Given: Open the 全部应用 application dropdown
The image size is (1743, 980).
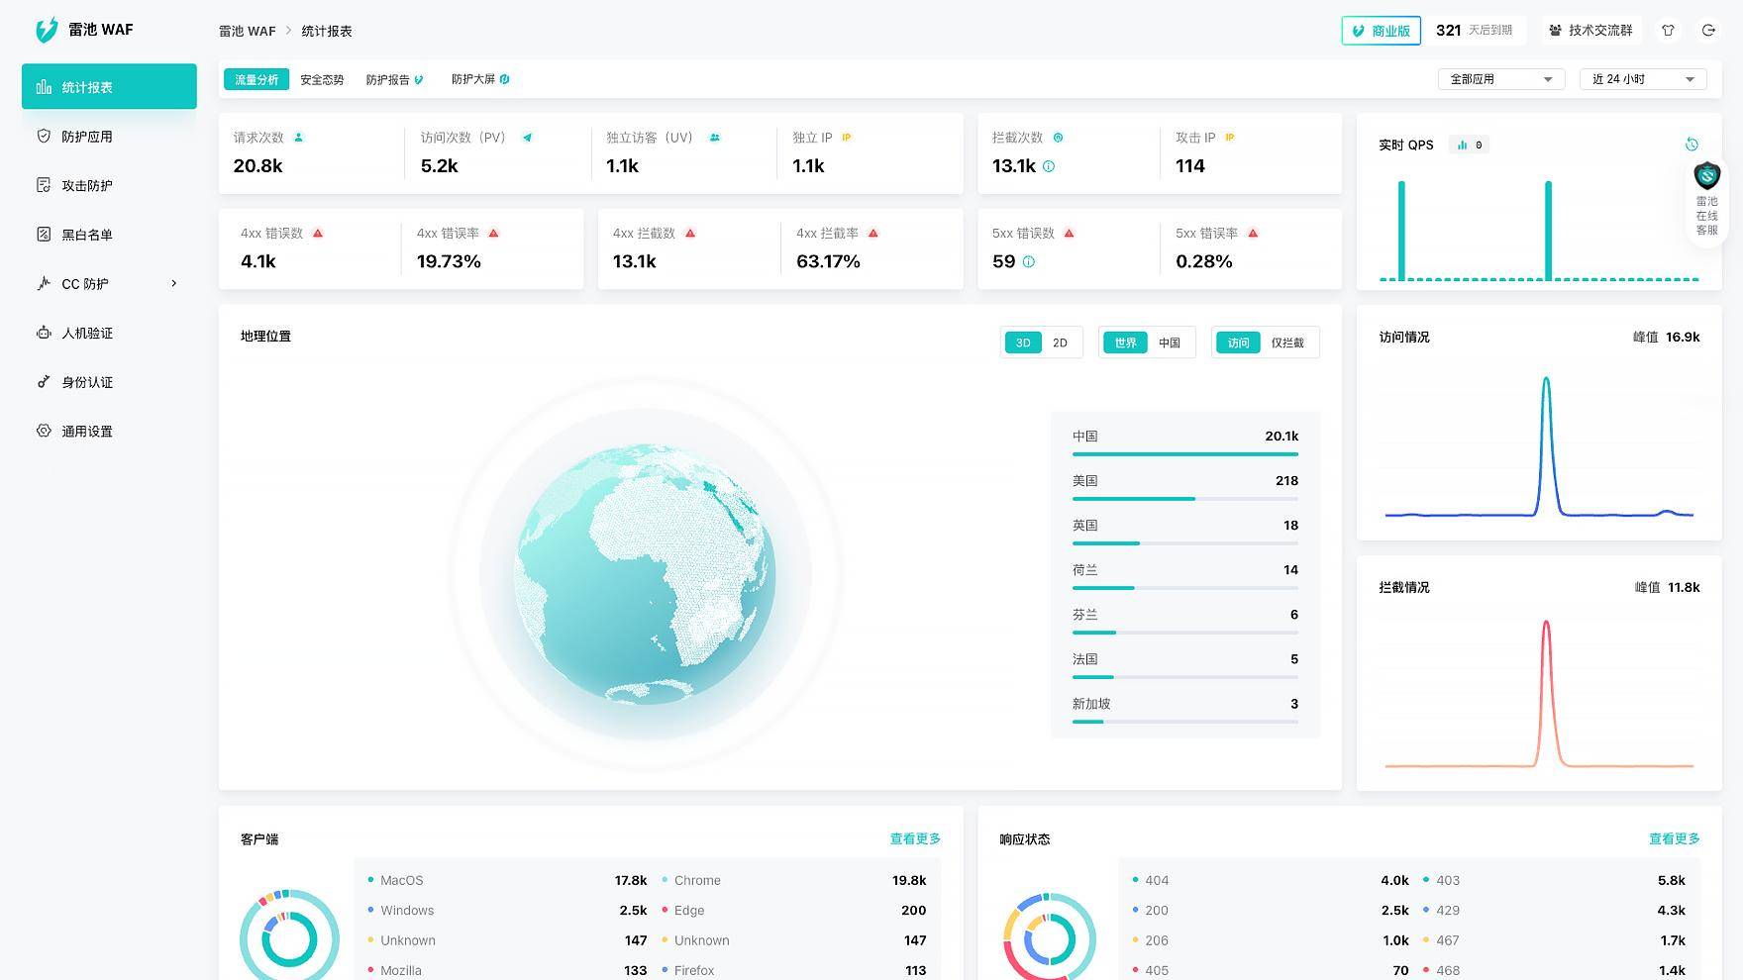Looking at the screenshot, I should click(1500, 79).
